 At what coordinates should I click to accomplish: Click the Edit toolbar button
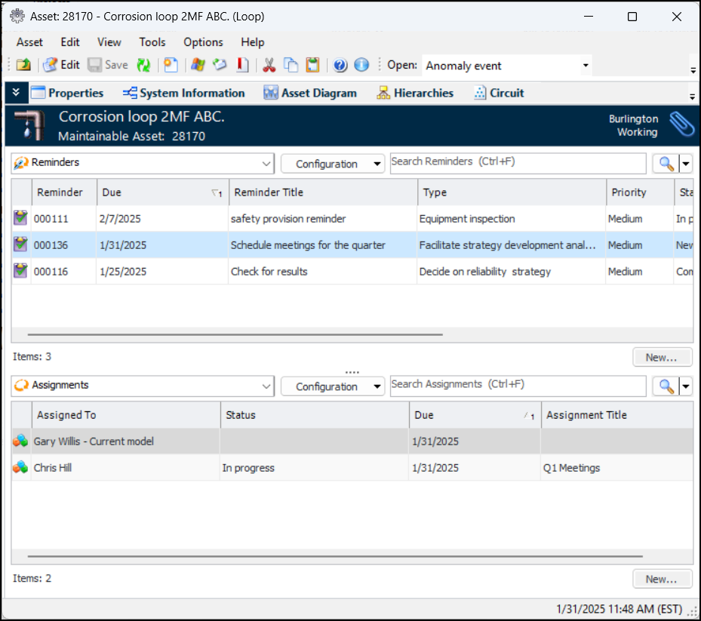click(62, 65)
